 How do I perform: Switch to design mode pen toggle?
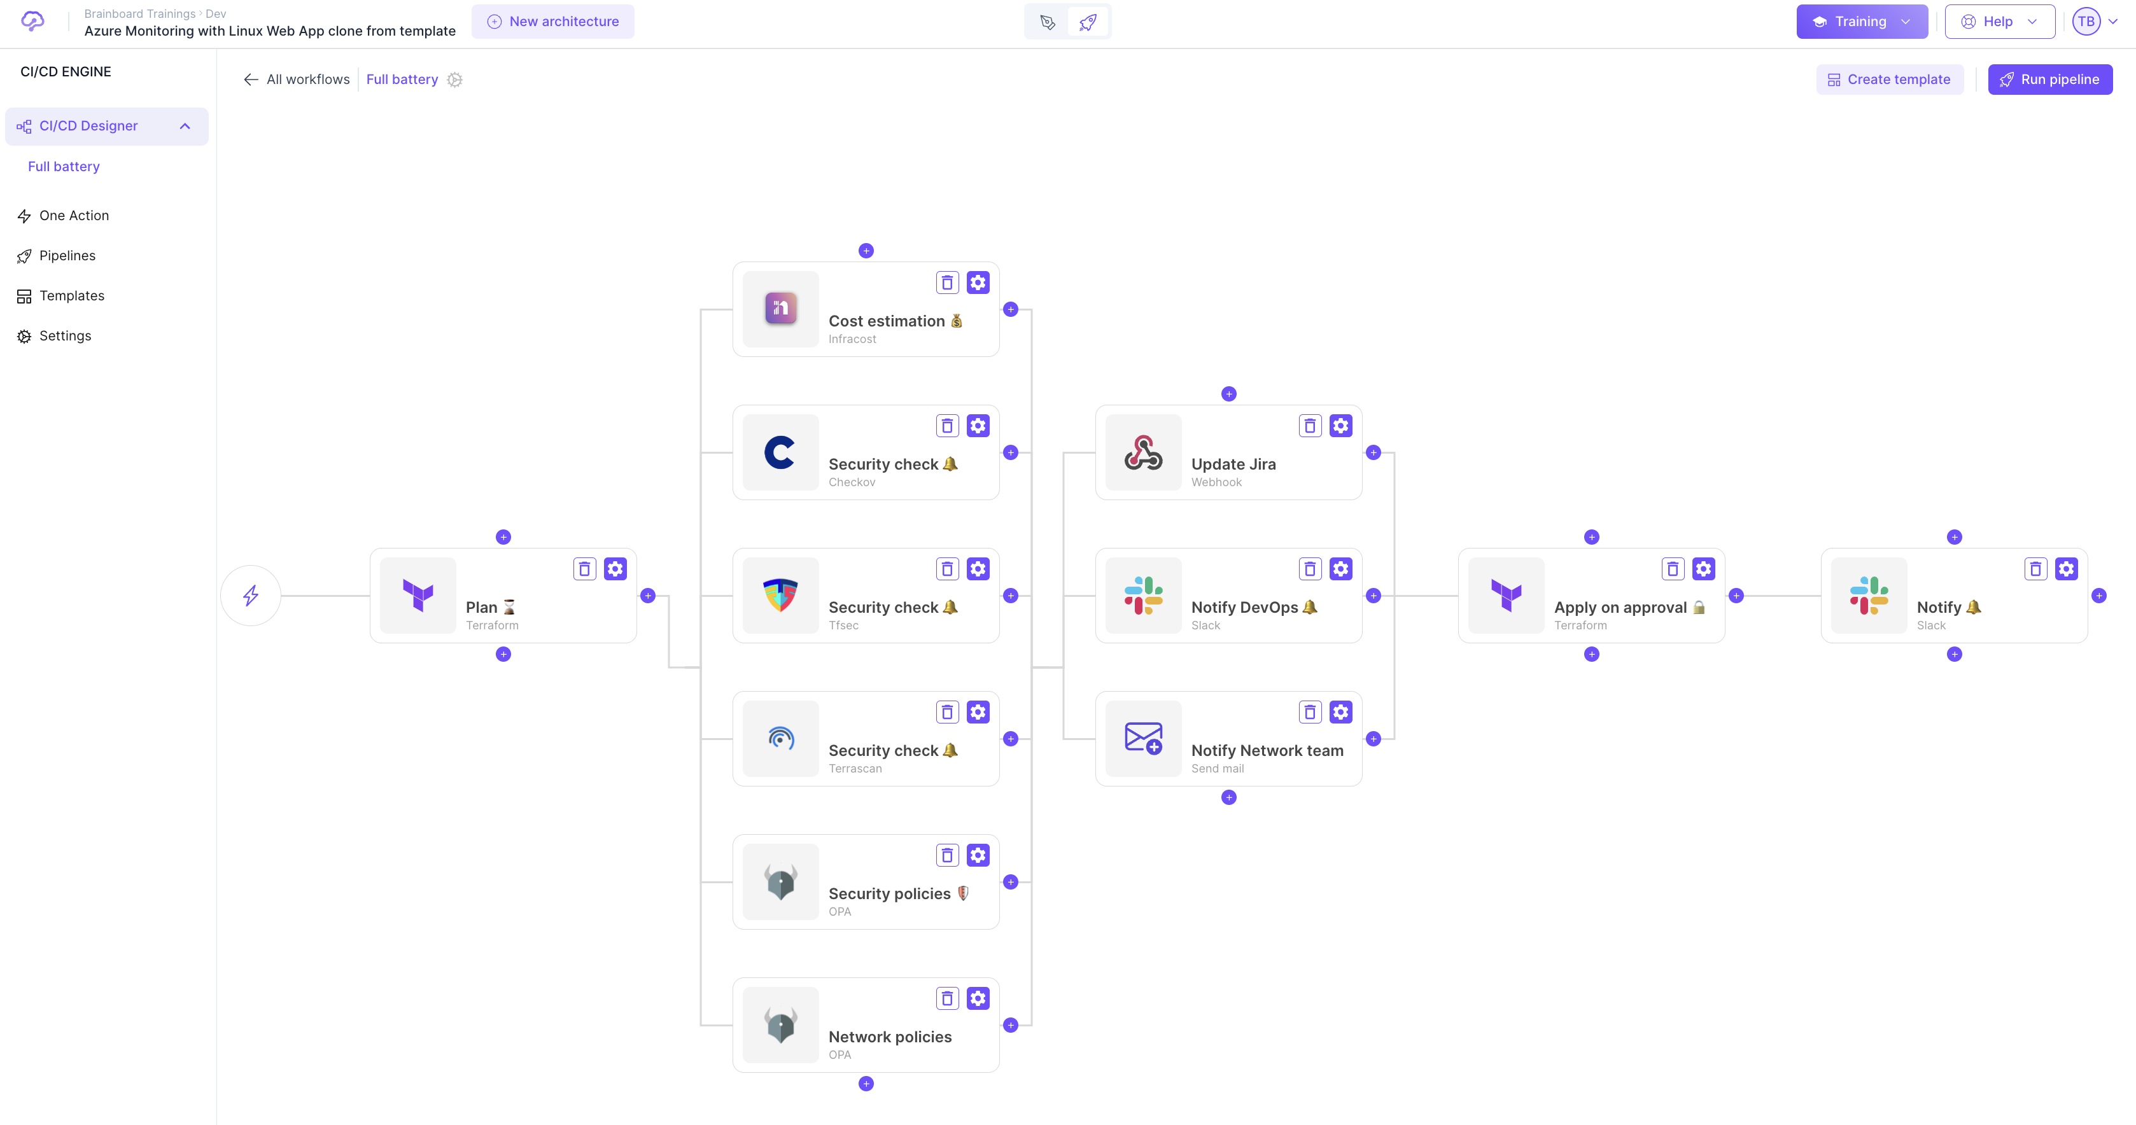1048,22
